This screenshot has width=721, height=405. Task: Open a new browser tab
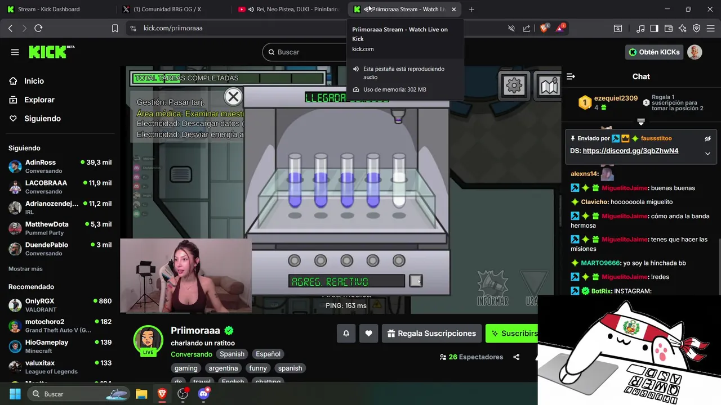point(471,9)
